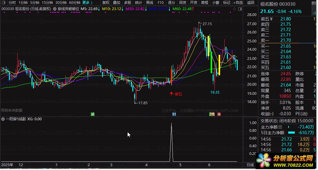Click 14:56 trade row priced 21.66
This screenshot has width=318, height=170.
click(288, 150)
